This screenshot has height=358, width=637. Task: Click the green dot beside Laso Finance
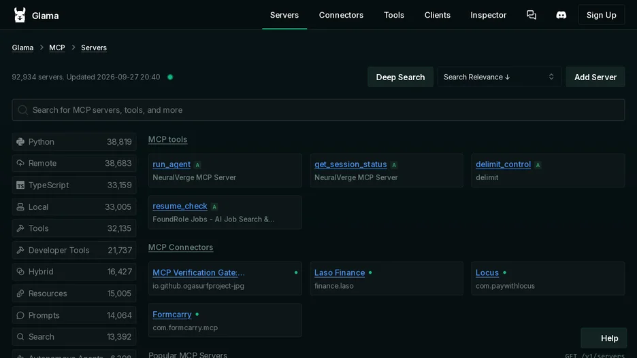tap(370, 272)
